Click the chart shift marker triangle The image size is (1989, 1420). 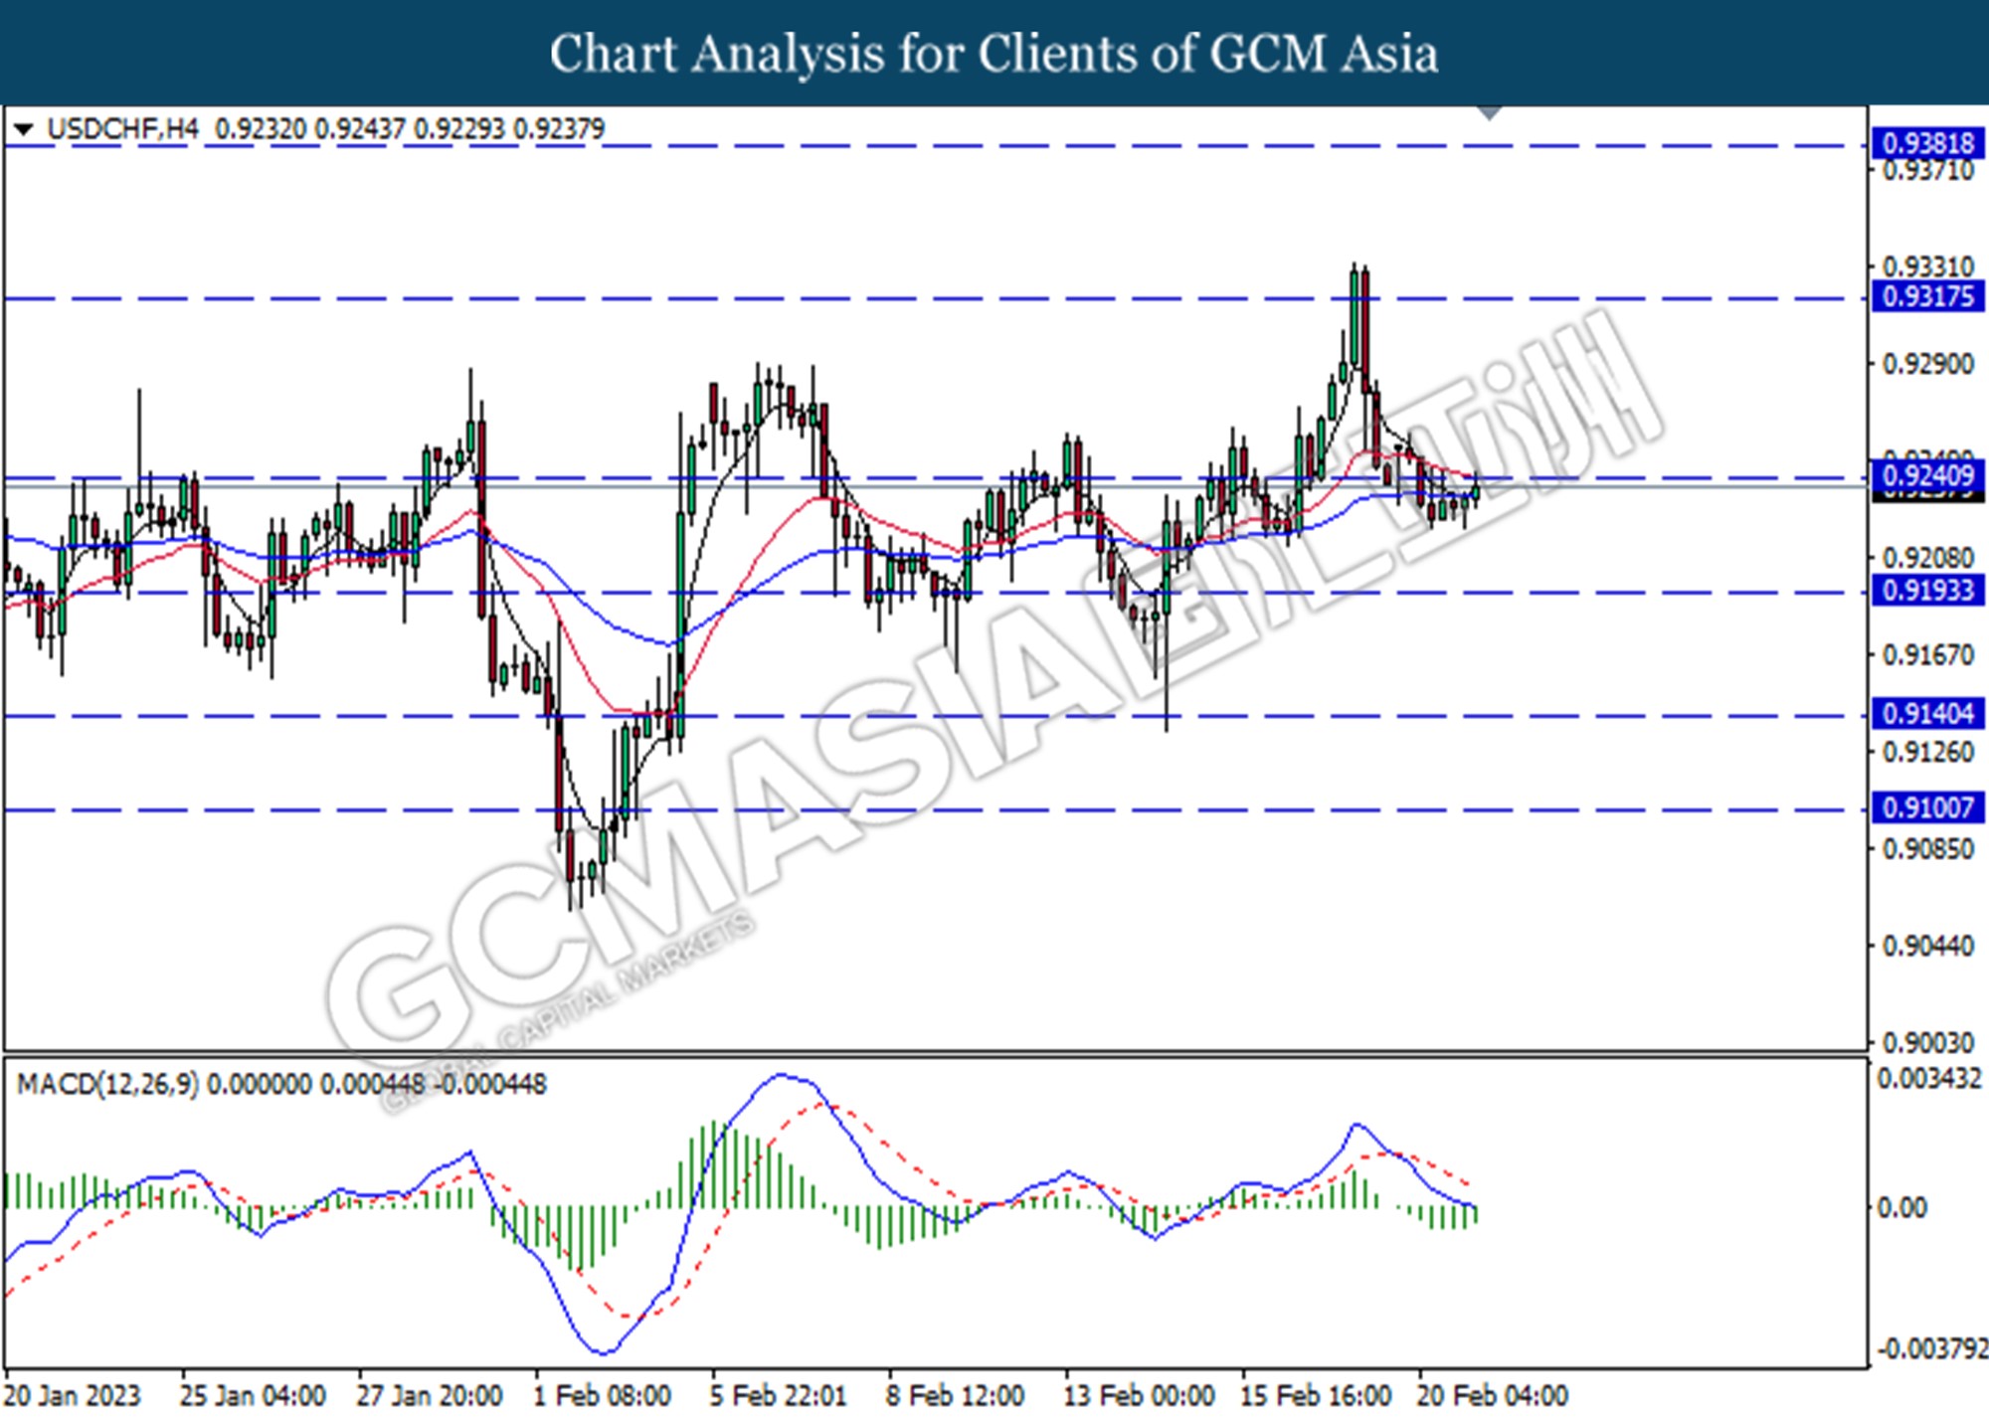coord(1489,112)
